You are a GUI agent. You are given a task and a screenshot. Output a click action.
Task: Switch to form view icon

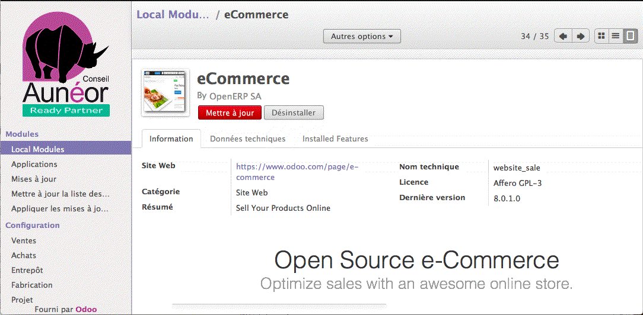pos(630,37)
